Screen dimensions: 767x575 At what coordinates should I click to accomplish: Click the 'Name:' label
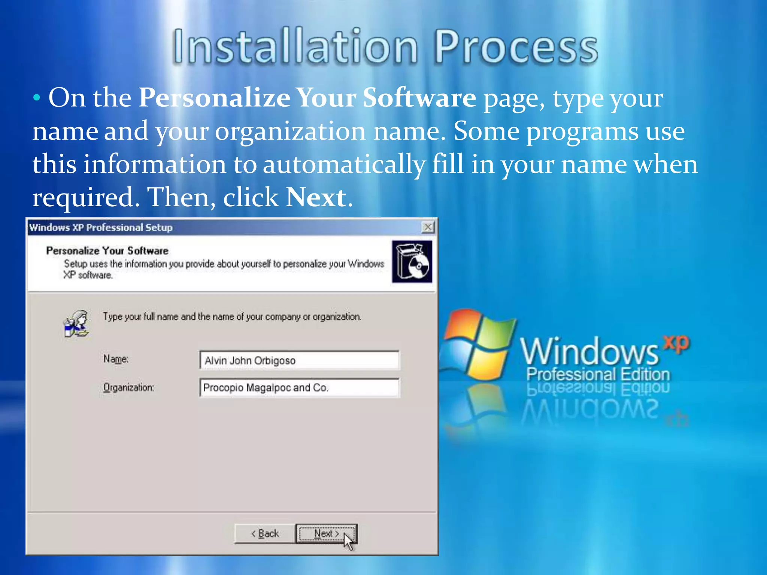tap(116, 359)
